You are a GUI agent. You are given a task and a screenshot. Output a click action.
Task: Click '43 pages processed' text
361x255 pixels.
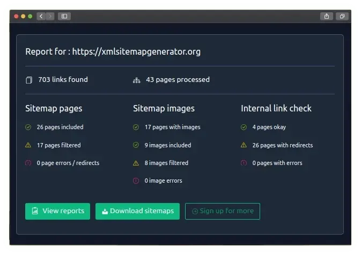tap(178, 80)
